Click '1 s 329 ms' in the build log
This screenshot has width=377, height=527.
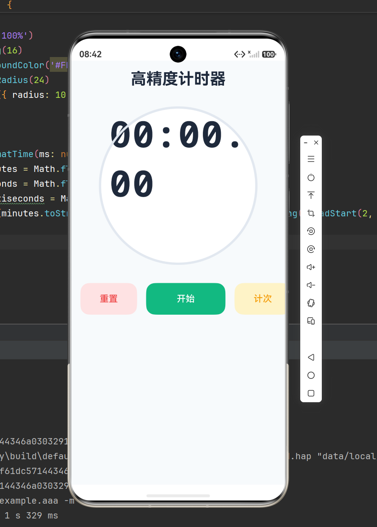tap(31, 516)
